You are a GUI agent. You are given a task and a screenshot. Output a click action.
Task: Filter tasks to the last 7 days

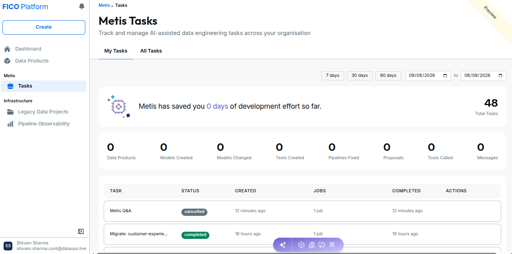[x=333, y=76]
